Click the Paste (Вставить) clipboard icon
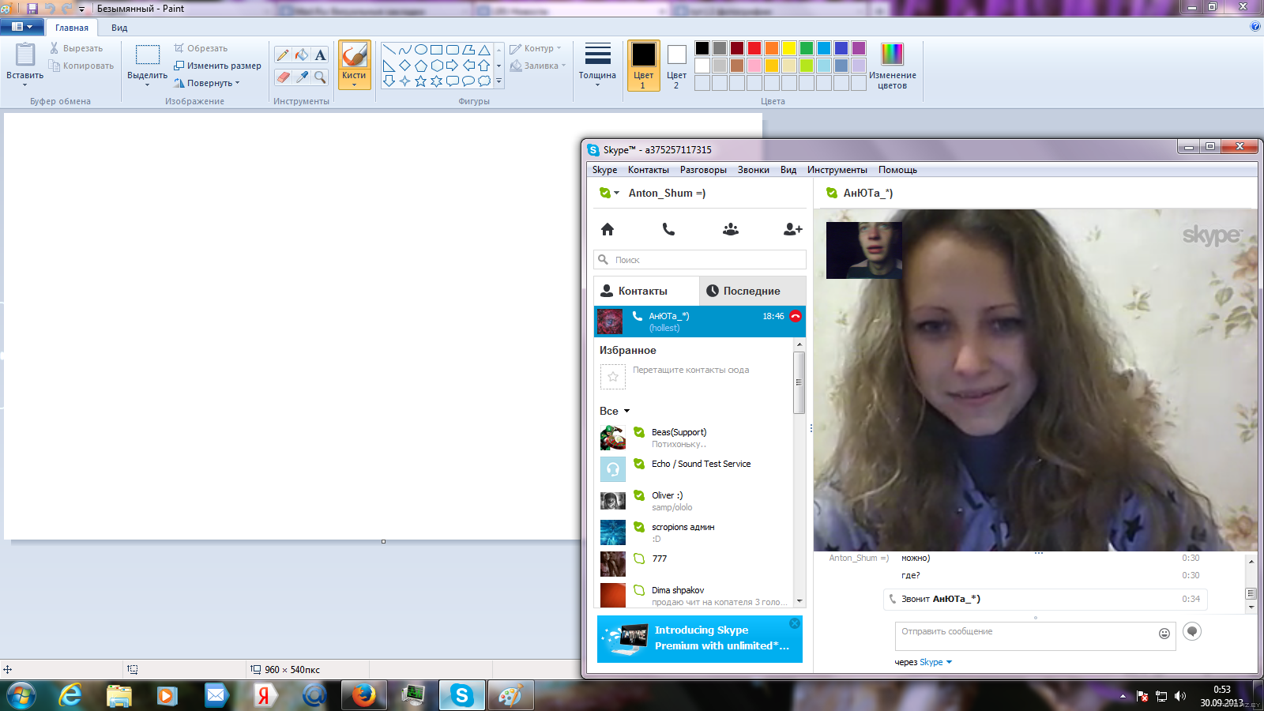Image resolution: width=1264 pixels, height=711 pixels. pyautogui.click(x=25, y=55)
